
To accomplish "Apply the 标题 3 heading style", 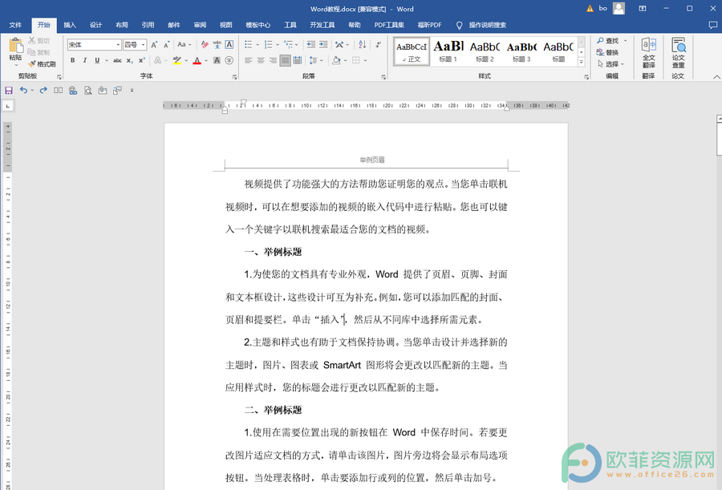I will tap(521, 51).
